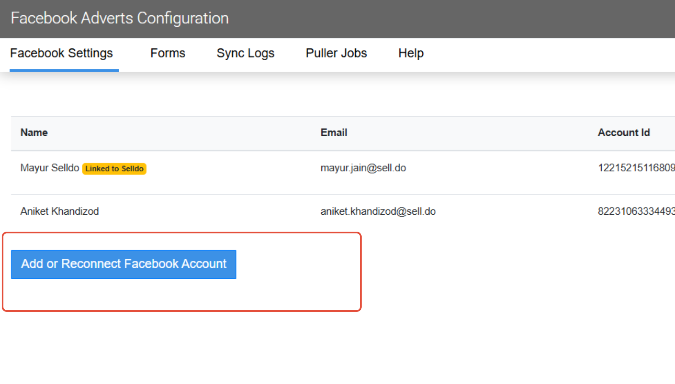The image size is (675, 384).
Task: Click the red highlight box border
Action: click(360, 272)
